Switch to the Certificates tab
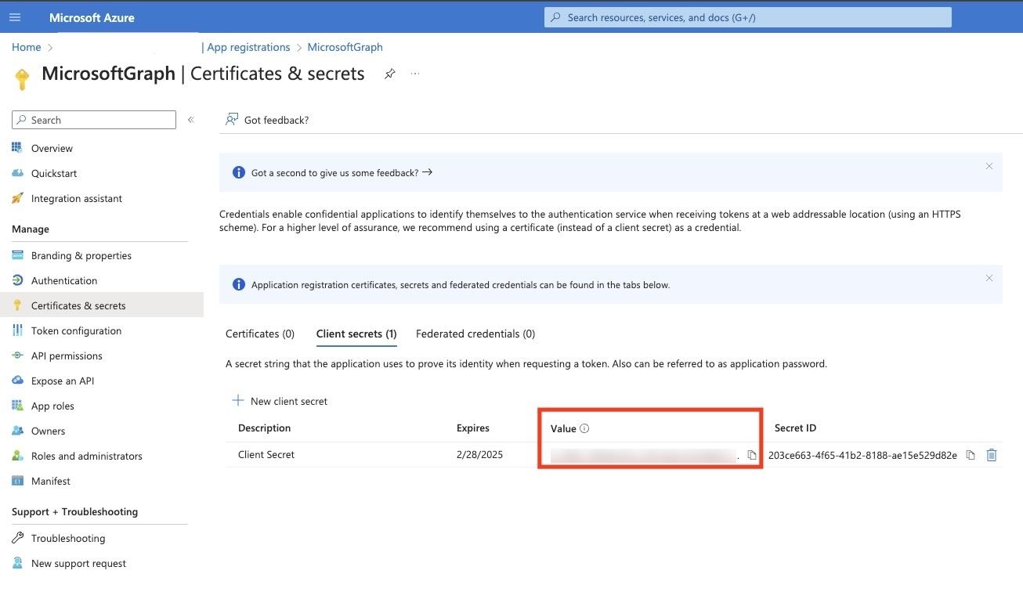 260,334
